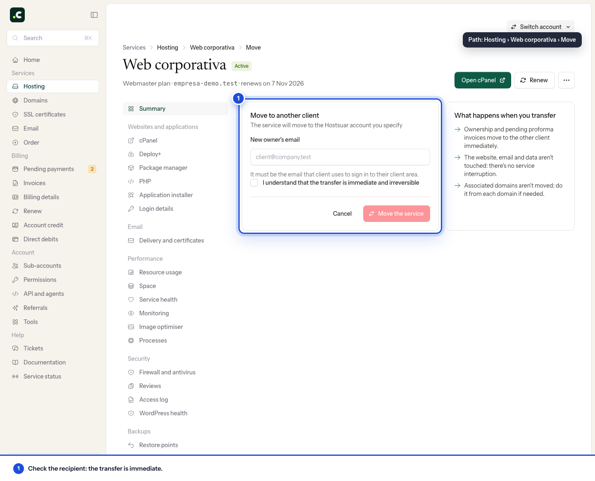Open cPanel in the service menu

[176, 140]
